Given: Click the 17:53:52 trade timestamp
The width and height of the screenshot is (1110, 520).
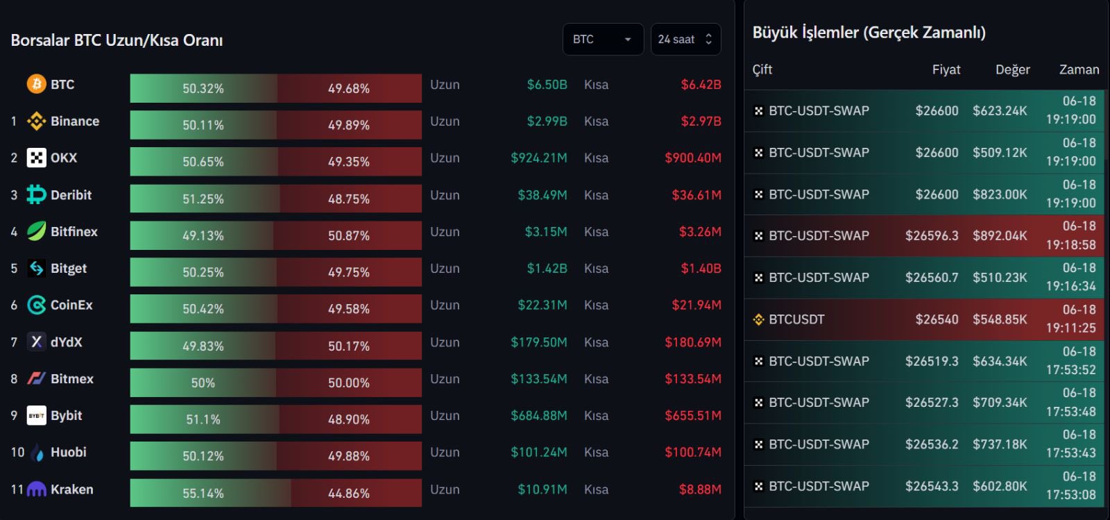Looking at the screenshot, I should pyautogui.click(x=1070, y=370).
